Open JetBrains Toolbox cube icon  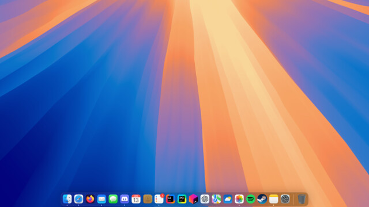194,199
